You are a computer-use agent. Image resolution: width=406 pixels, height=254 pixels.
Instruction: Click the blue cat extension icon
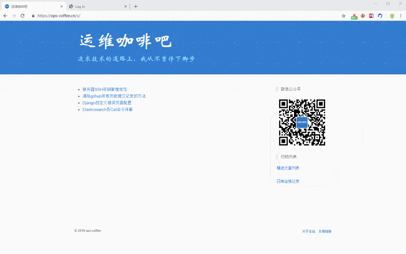tap(380, 16)
